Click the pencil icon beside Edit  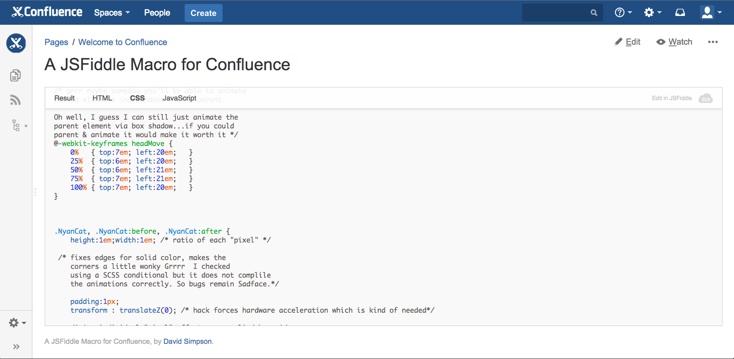click(x=618, y=42)
